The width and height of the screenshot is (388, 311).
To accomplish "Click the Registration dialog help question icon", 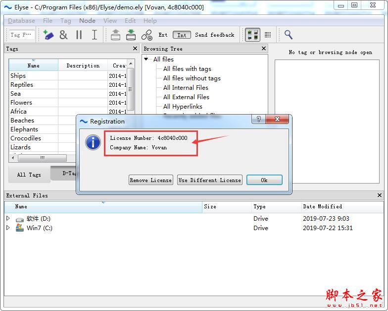I will pyautogui.click(x=258, y=119).
